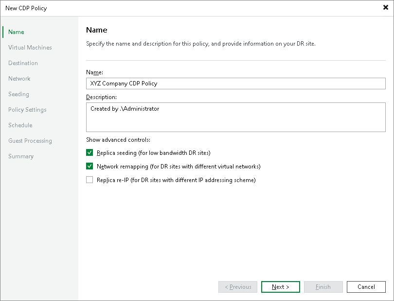Open Policy Settings from the sidebar
The image size is (394, 301).
tap(27, 109)
